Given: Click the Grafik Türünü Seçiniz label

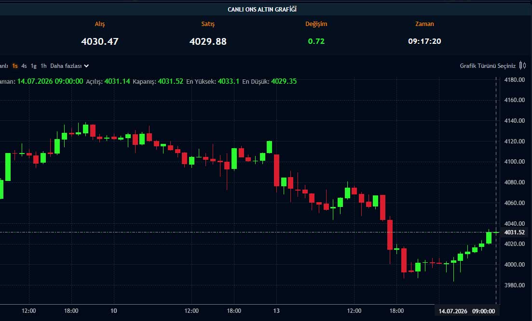Looking at the screenshot, I should [488, 65].
